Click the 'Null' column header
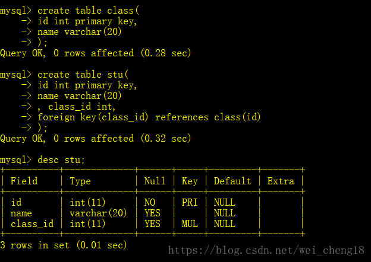This screenshot has height=262, width=371. point(155,181)
